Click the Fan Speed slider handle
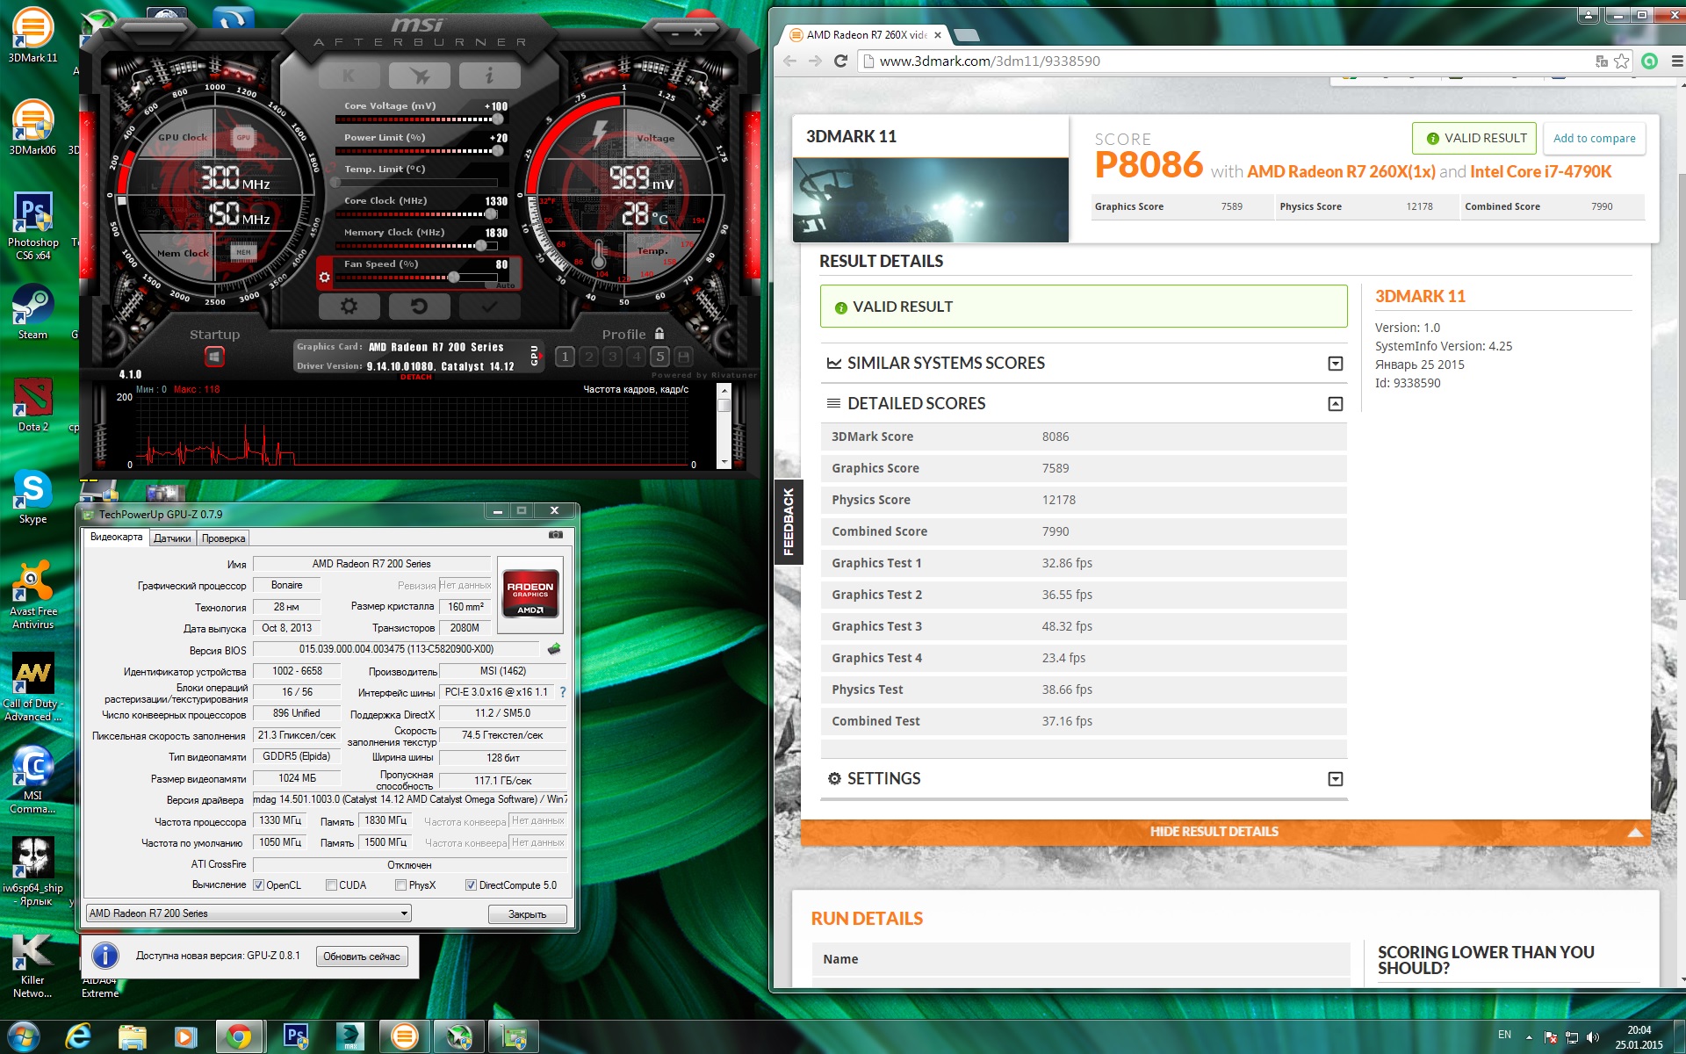Image resolution: width=1686 pixels, height=1054 pixels. [453, 278]
